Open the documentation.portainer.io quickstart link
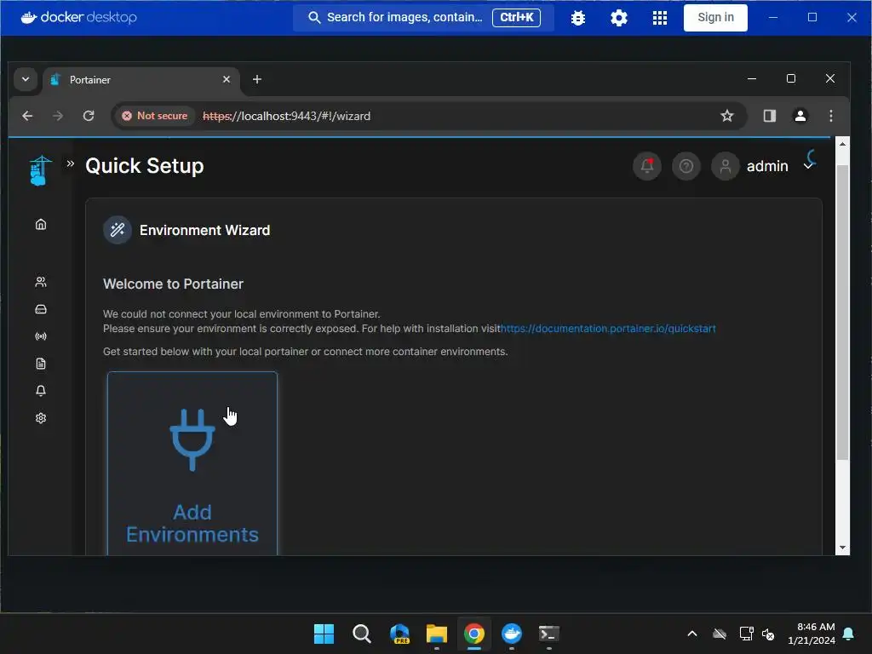 (608, 328)
